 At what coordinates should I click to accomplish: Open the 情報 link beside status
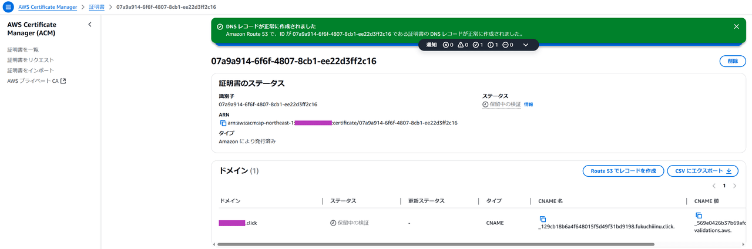tap(529, 105)
